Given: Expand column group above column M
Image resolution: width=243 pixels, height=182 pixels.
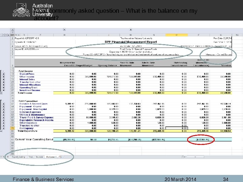Looking at the screenshot, I should (131, 29).
